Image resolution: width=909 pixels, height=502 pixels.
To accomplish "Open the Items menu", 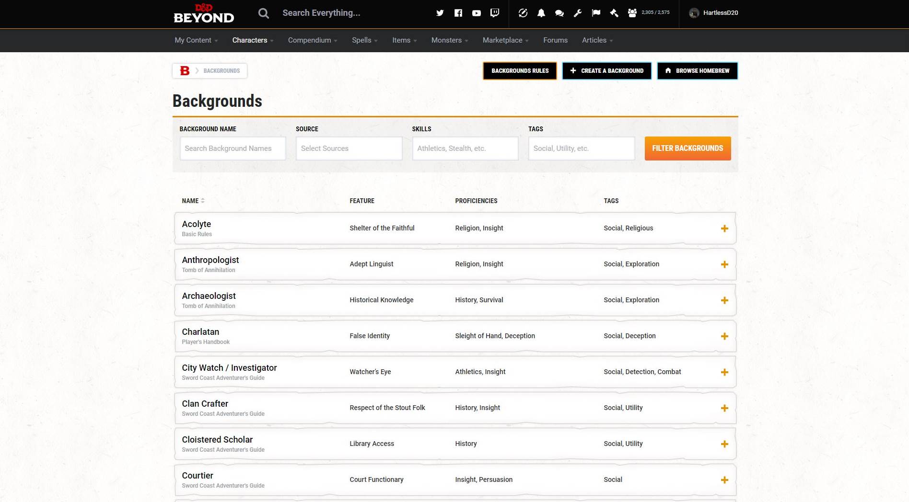I will click(x=405, y=40).
